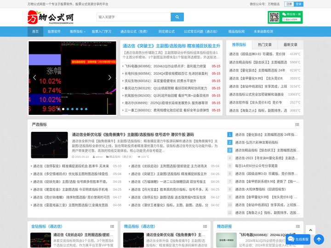Screen dimensions: 331x248
Task: Open the 万物公式网 site logo
Action: point(51,17)
